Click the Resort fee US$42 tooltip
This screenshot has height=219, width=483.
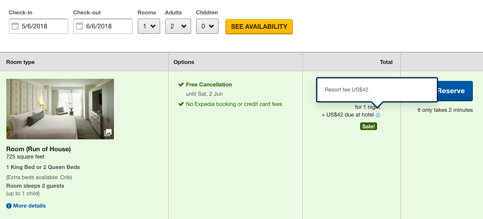[x=376, y=90]
